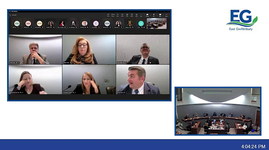Open meeting Notes
The image size is (269, 150).
pos(132,15)
